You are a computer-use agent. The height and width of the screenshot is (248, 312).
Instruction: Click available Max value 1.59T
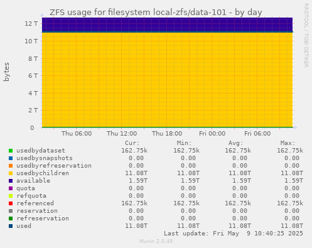coord(294,181)
